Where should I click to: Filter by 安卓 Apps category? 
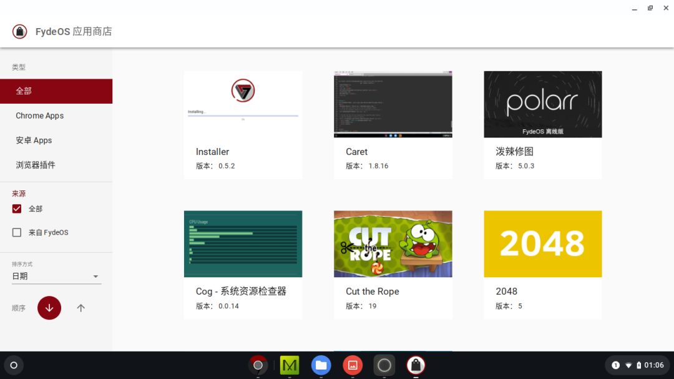[x=34, y=140]
